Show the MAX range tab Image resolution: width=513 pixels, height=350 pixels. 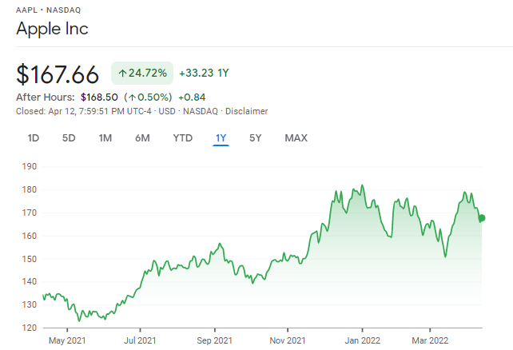(296, 138)
